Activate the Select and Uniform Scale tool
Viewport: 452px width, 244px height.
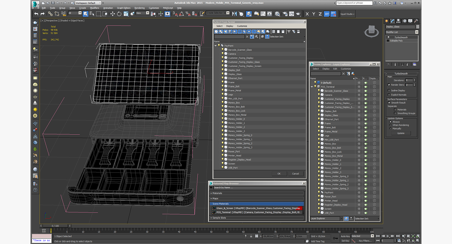click(126, 14)
